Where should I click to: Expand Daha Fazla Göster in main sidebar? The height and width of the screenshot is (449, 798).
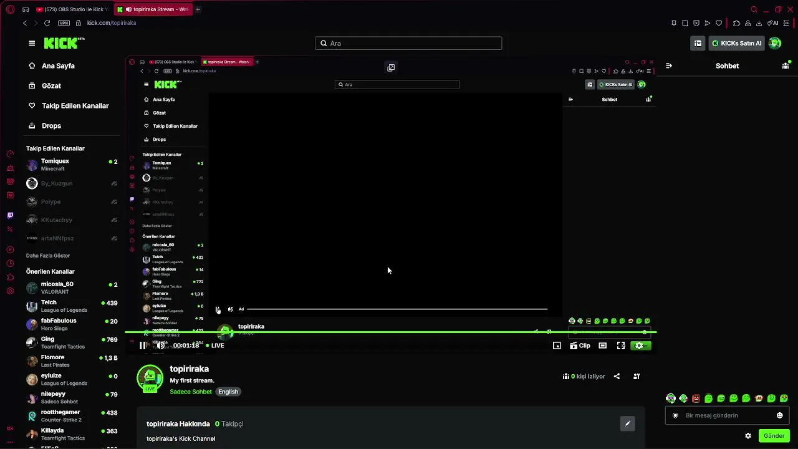pyautogui.click(x=48, y=256)
